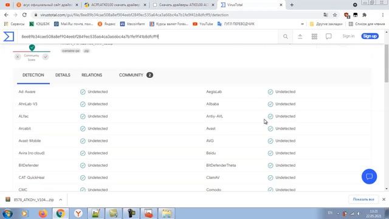Close the downloads bar

384,200
